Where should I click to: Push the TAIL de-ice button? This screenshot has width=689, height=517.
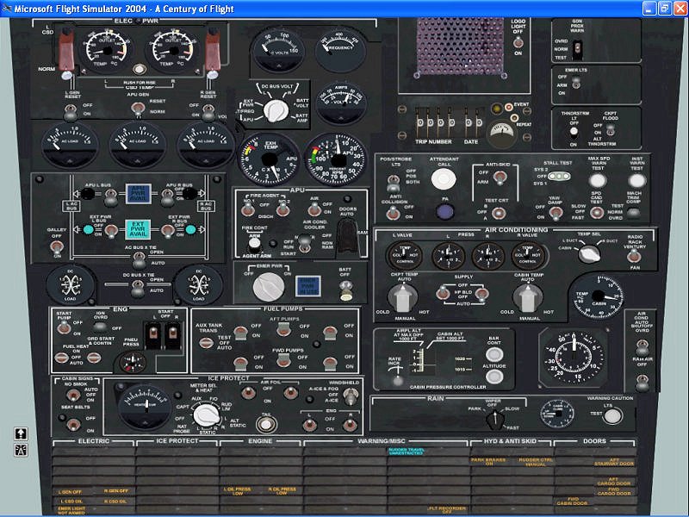[x=266, y=424]
